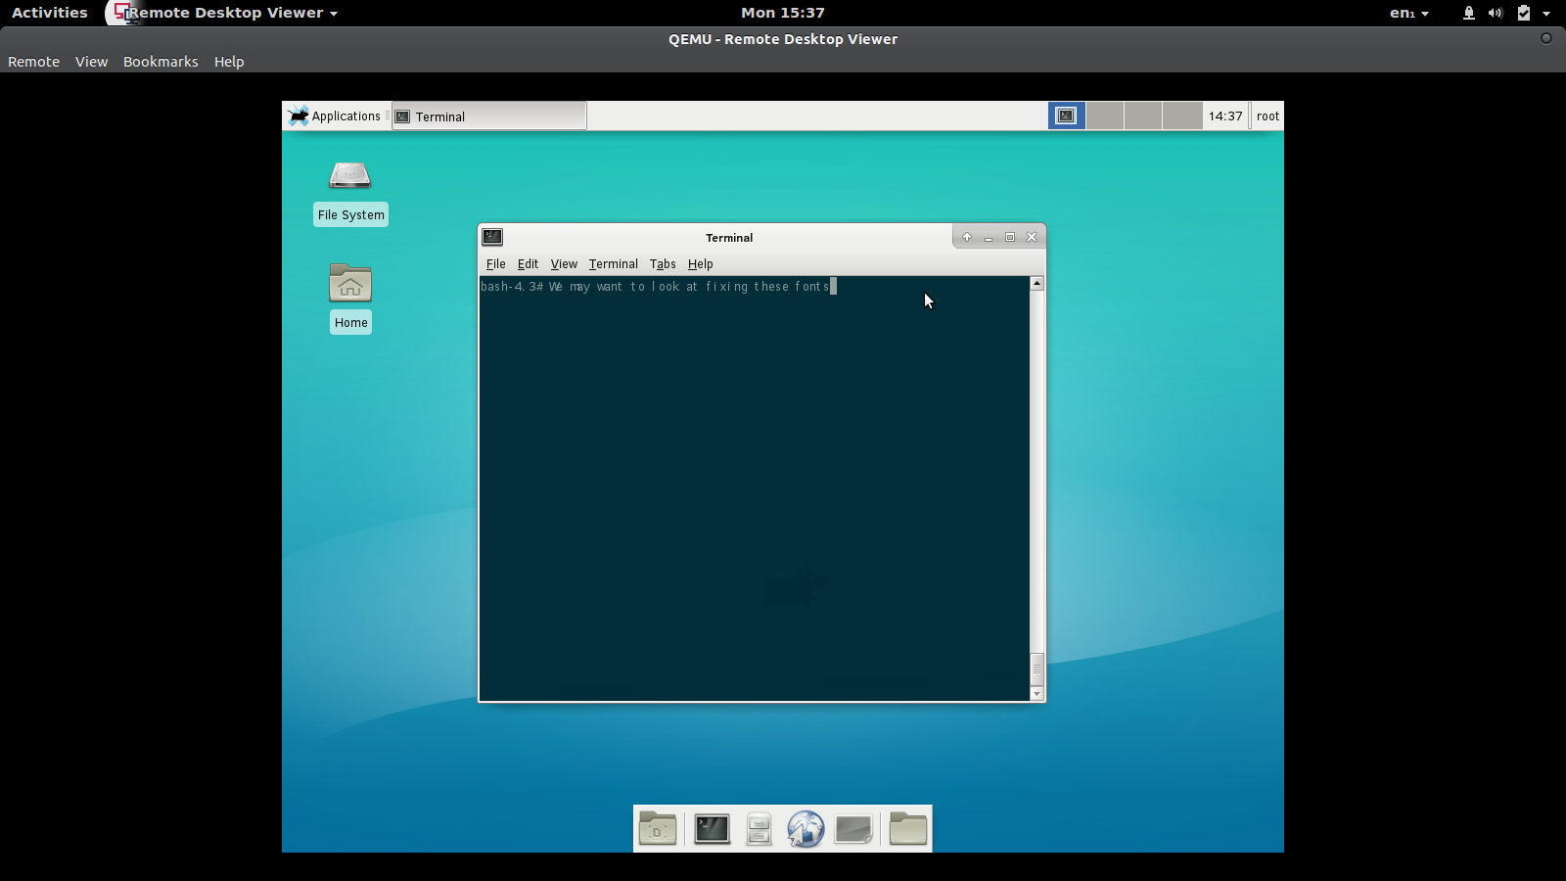This screenshot has width=1566, height=881.
Task: Open the Tabs menu in Terminal
Action: (x=663, y=264)
